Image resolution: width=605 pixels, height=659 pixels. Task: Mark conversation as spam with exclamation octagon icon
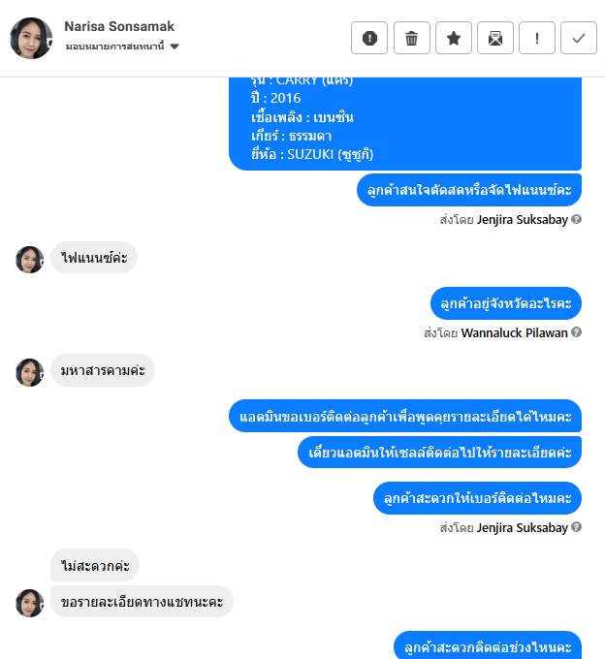tap(369, 38)
